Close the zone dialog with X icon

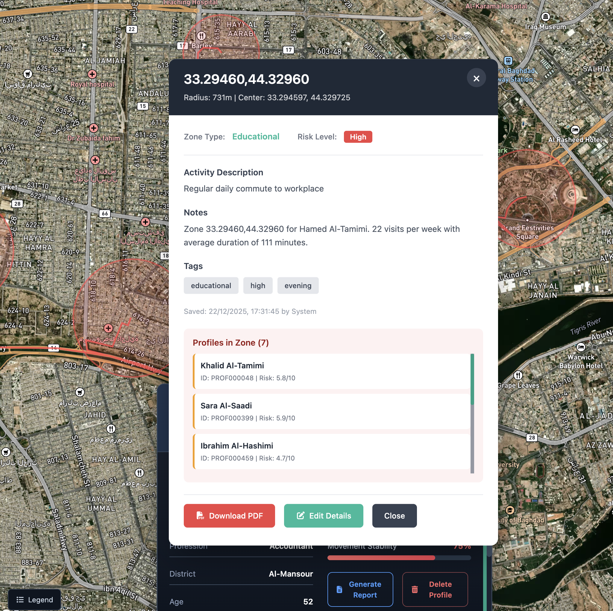coord(476,78)
